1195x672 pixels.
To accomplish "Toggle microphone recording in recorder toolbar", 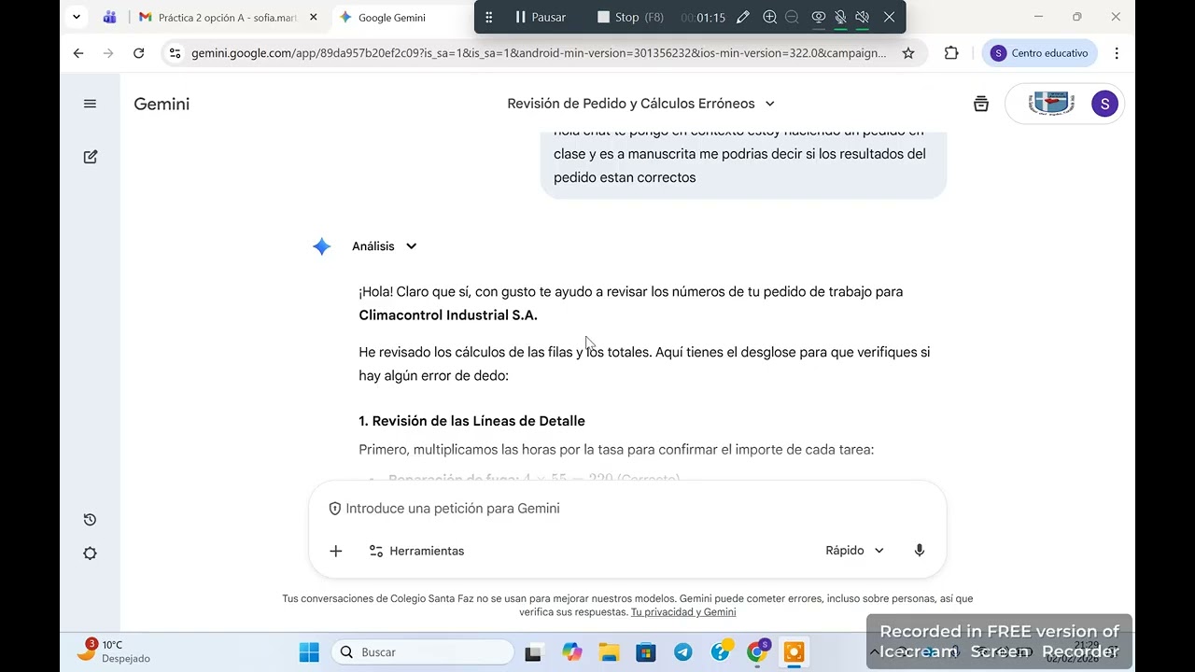I will [840, 17].
